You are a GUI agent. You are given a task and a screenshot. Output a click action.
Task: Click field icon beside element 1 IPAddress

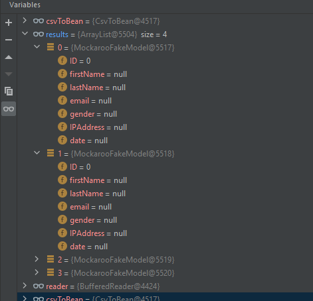(x=62, y=233)
